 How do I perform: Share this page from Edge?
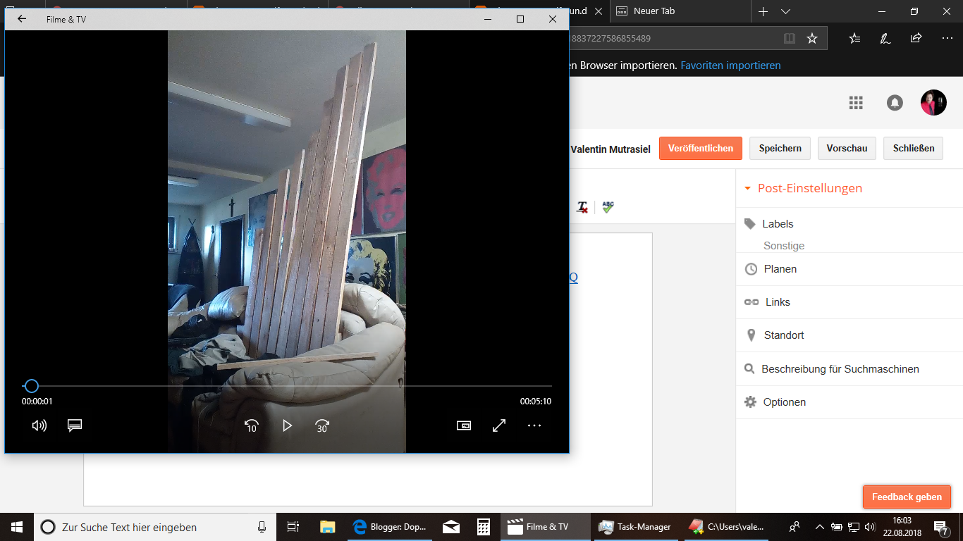(x=916, y=38)
